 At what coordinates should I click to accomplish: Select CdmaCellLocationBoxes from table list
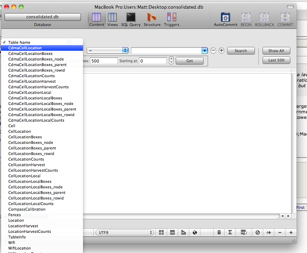point(42,54)
